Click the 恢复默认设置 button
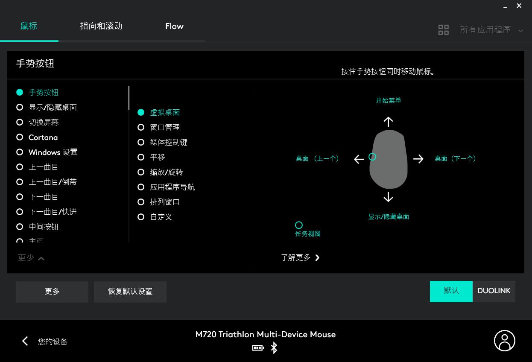This screenshot has height=362, width=532. [130, 292]
